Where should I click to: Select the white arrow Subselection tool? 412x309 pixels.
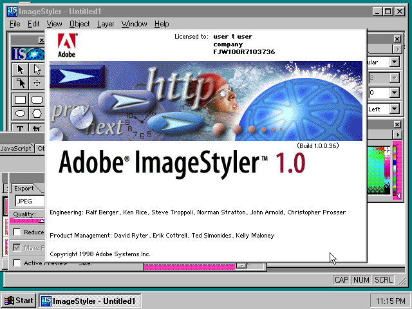tap(37, 70)
